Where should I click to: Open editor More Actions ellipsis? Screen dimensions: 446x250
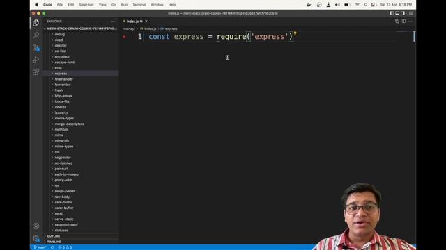point(410,22)
